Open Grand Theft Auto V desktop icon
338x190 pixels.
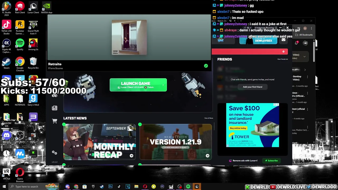pyautogui.click(x=33, y=27)
